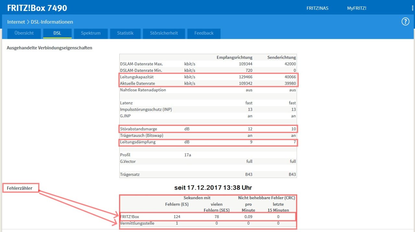Go to Internet in the breadcrumb
415x232 pixels.
16,22
